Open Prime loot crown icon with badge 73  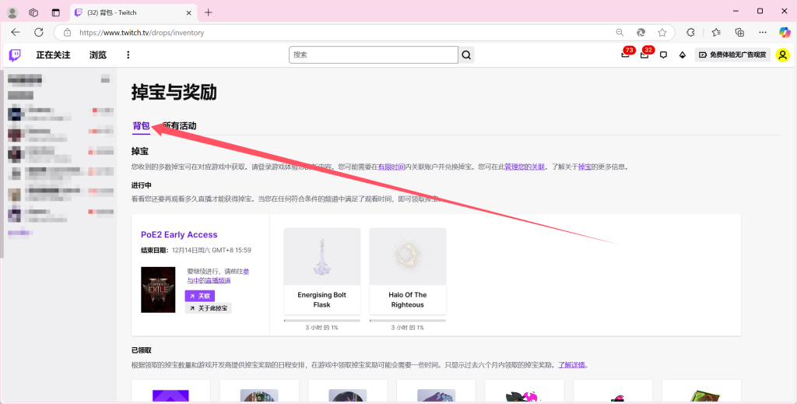coord(626,55)
